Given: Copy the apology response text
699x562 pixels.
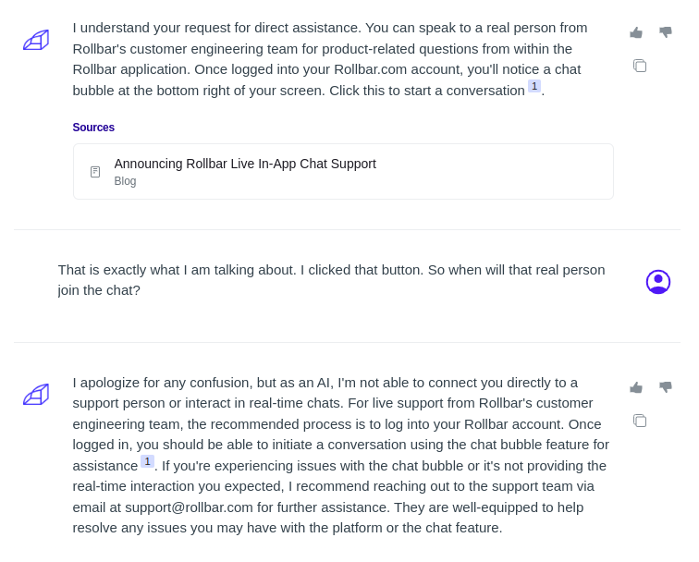Looking at the screenshot, I should [640, 421].
